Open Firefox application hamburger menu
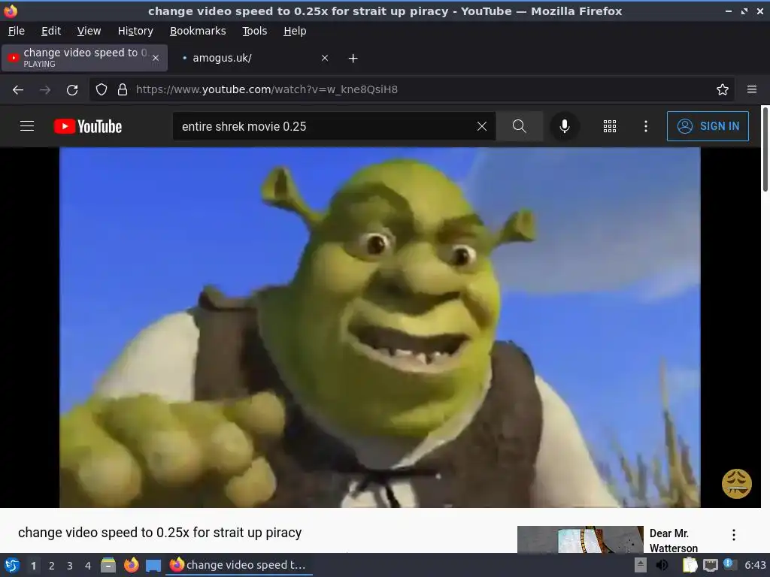 pos(752,89)
